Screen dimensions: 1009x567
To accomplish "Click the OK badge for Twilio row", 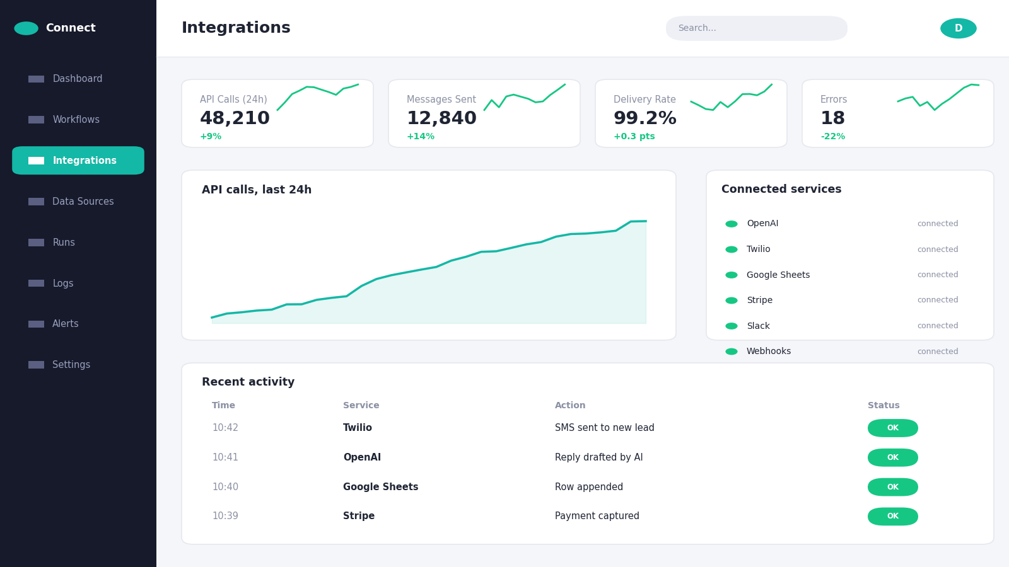I will [x=893, y=428].
